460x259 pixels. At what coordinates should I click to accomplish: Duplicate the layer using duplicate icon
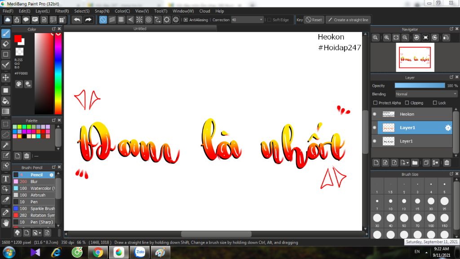click(426, 163)
